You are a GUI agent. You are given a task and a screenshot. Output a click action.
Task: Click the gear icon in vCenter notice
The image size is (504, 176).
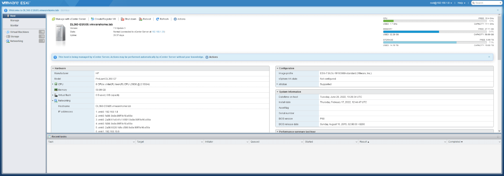coord(207,57)
